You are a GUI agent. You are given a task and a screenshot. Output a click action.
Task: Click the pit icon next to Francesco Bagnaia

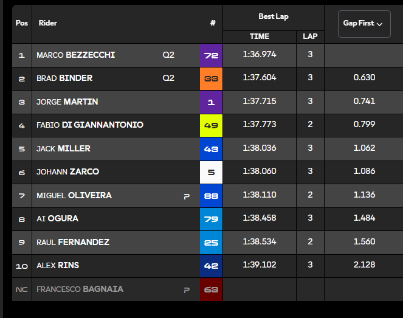coord(187,290)
